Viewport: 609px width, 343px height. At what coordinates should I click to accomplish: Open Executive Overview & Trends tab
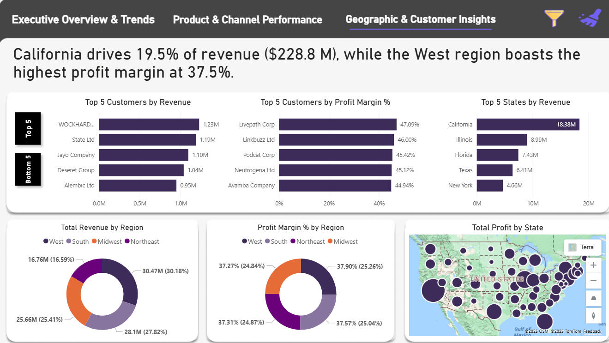pos(83,19)
